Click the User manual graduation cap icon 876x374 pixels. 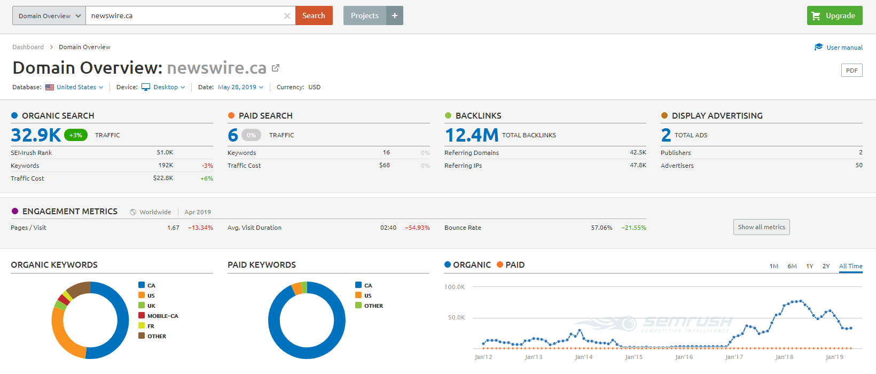coord(819,47)
